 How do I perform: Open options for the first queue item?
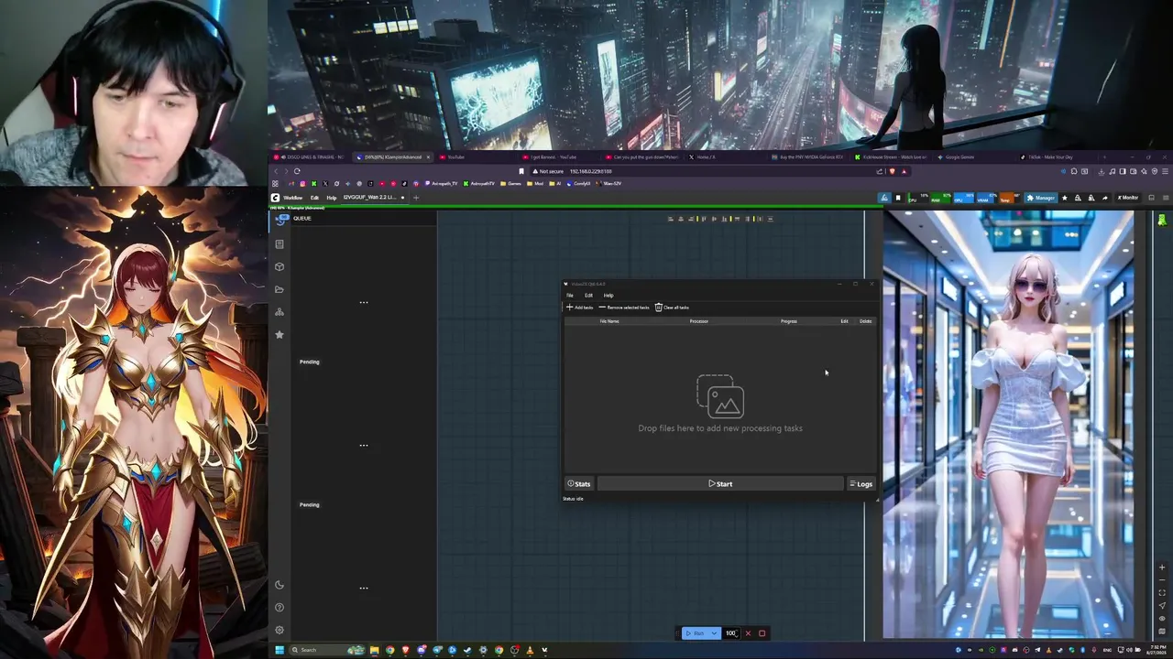click(x=364, y=302)
